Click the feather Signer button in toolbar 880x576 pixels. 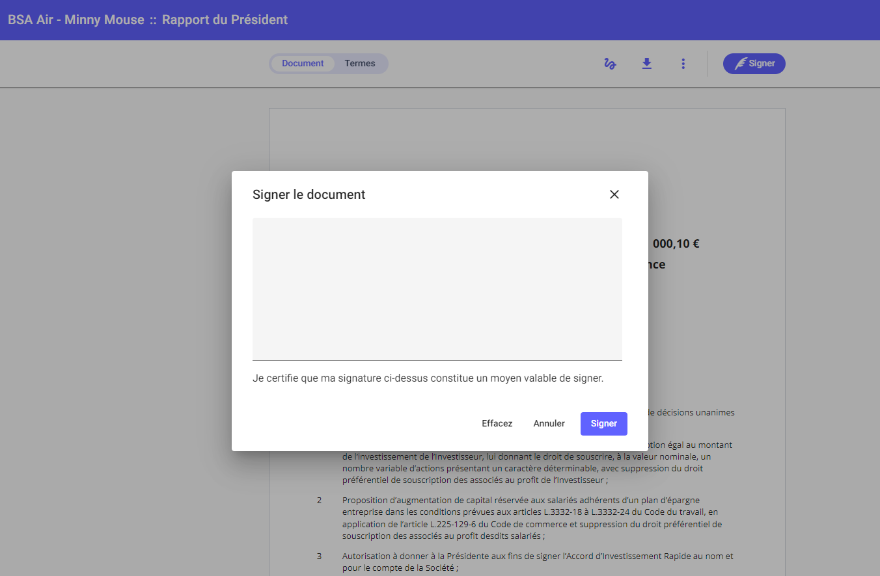[754, 64]
